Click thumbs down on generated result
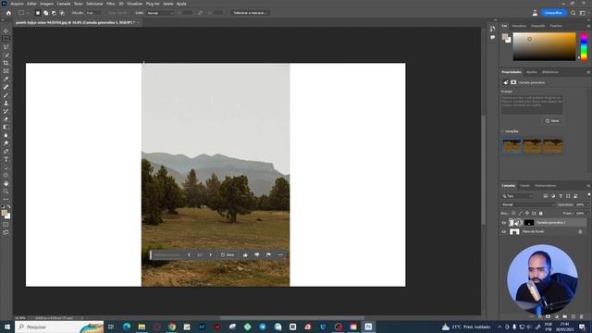Viewport: 592px width, 333px height. (x=257, y=255)
